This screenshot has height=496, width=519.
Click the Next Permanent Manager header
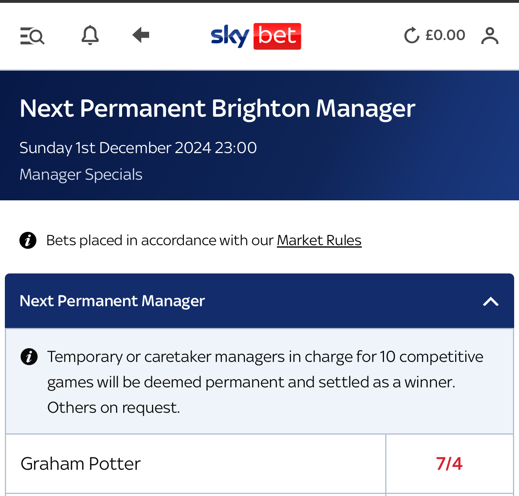(x=259, y=301)
